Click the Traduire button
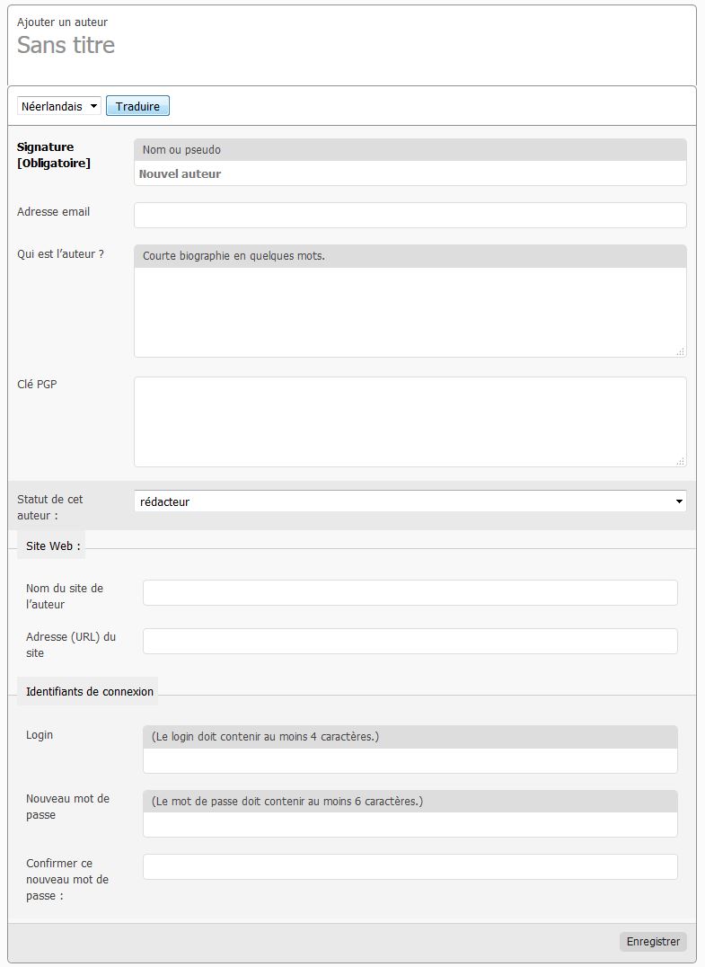The image size is (705, 967). pos(137,106)
